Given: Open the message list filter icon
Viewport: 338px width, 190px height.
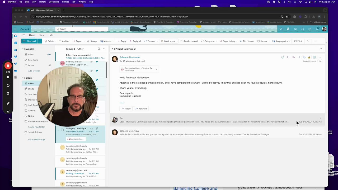Looking at the screenshot, I should 104,49.
